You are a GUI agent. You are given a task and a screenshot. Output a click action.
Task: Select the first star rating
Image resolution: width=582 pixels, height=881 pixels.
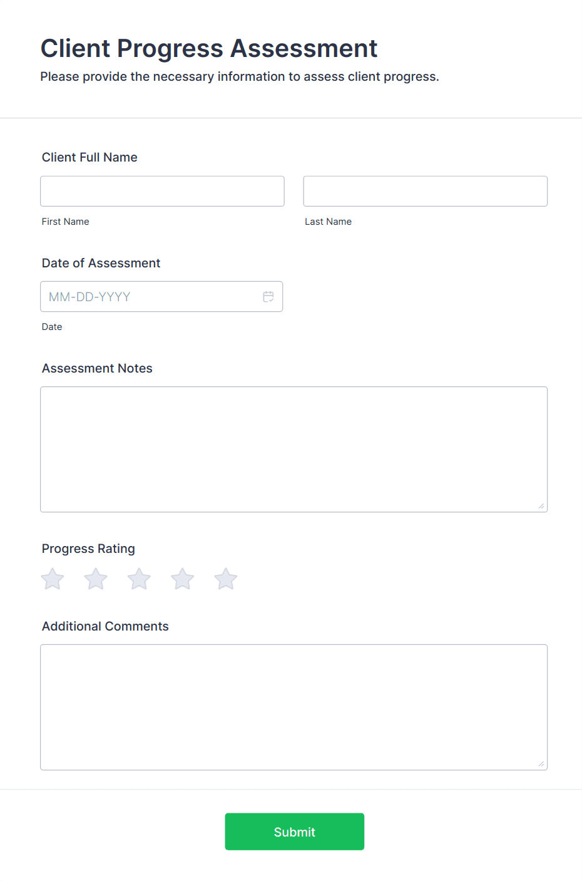(52, 579)
